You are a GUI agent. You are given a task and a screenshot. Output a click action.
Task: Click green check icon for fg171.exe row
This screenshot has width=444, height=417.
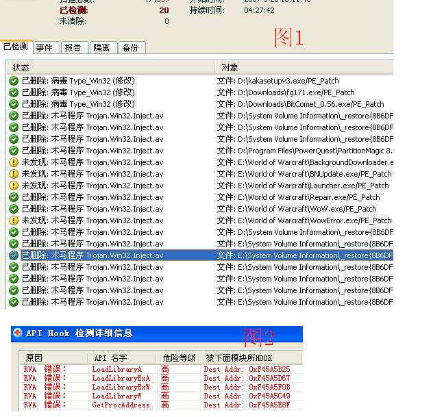point(14,92)
